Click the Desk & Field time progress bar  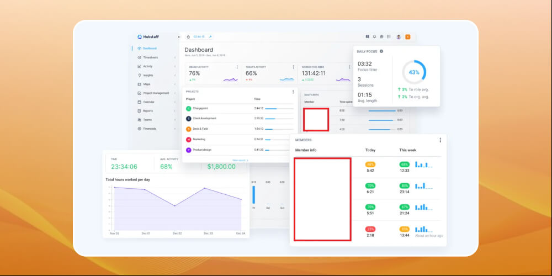click(279, 129)
